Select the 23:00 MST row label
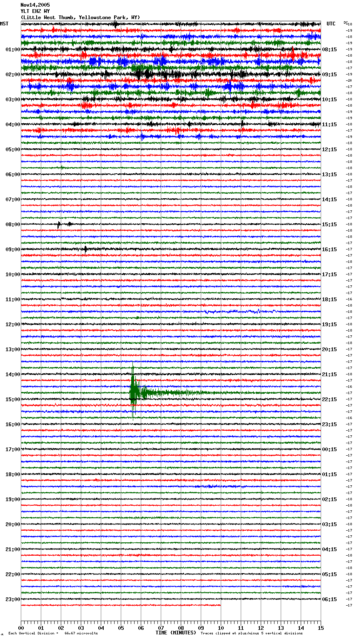Image resolution: width=354 pixels, height=639 pixels. (x=13, y=599)
